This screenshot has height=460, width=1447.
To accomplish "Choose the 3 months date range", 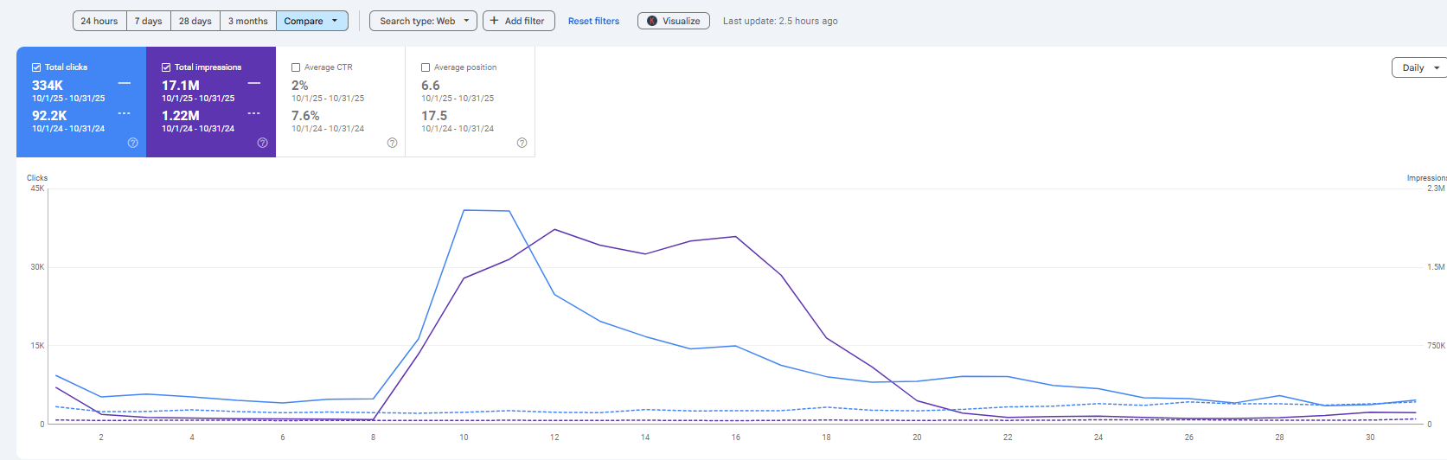I will point(248,21).
